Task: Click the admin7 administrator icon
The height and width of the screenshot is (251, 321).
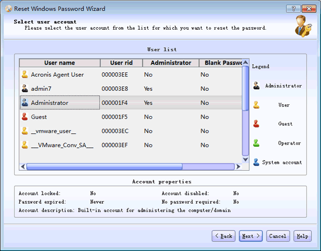Action: coord(25,89)
